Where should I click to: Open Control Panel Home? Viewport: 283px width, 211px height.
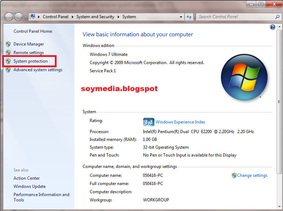point(33,31)
